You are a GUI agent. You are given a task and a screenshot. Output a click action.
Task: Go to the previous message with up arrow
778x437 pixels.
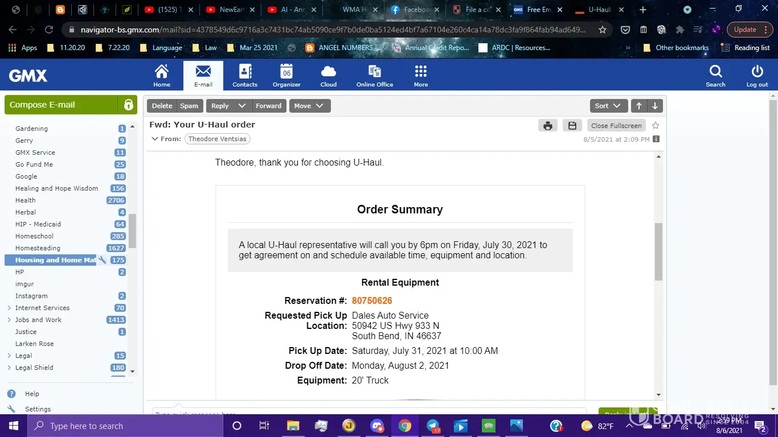(639, 106)
